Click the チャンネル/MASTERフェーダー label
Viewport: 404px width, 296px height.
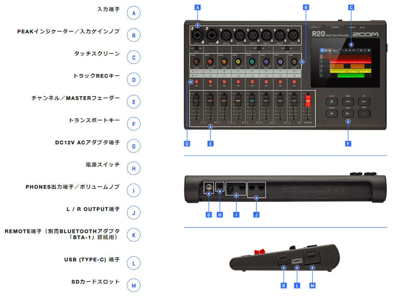tap(76, 98)
